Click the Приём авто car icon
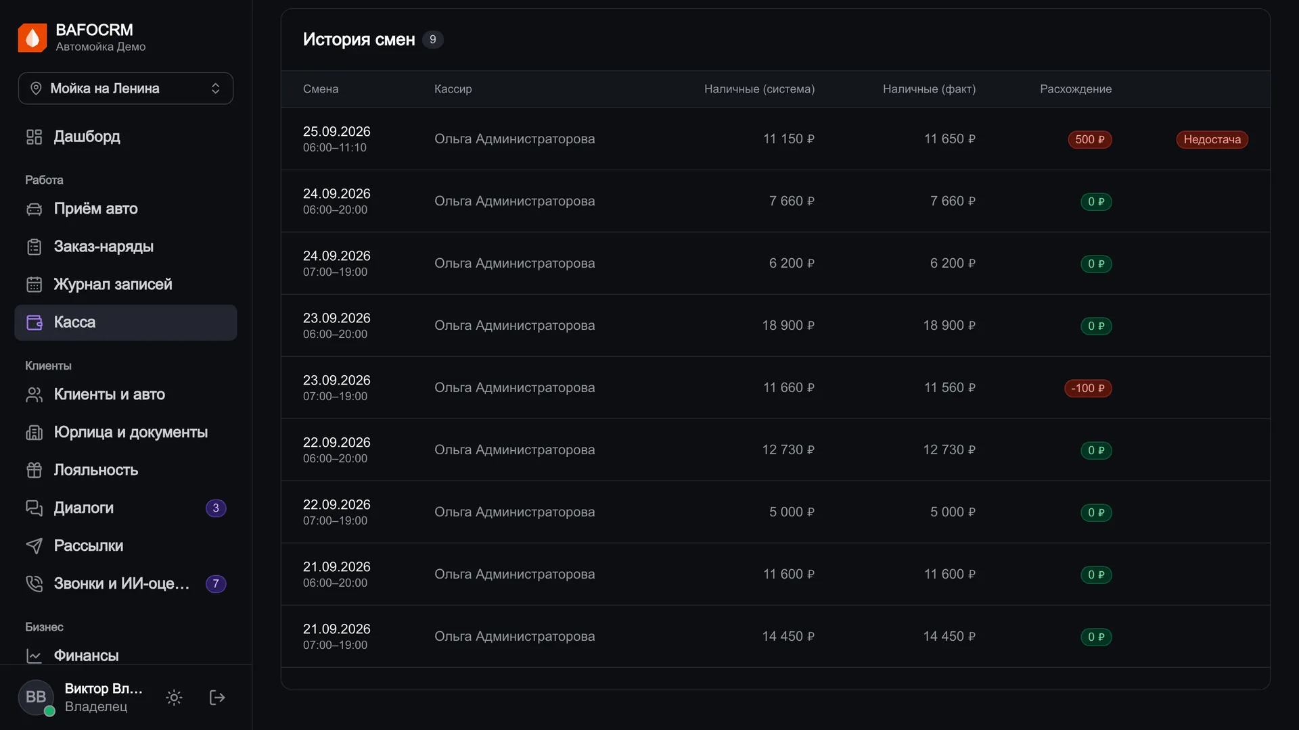 tap(34, 209)
